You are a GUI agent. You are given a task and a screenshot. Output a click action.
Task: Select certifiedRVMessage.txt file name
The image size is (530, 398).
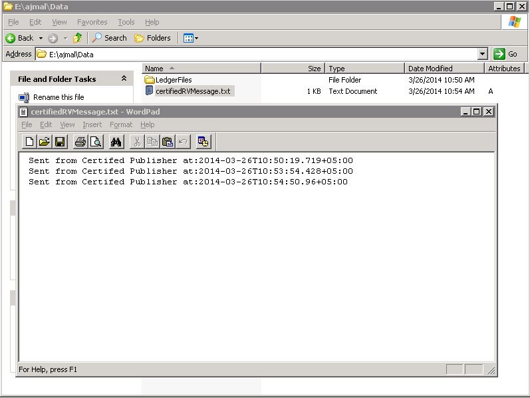tap(193, 91)
